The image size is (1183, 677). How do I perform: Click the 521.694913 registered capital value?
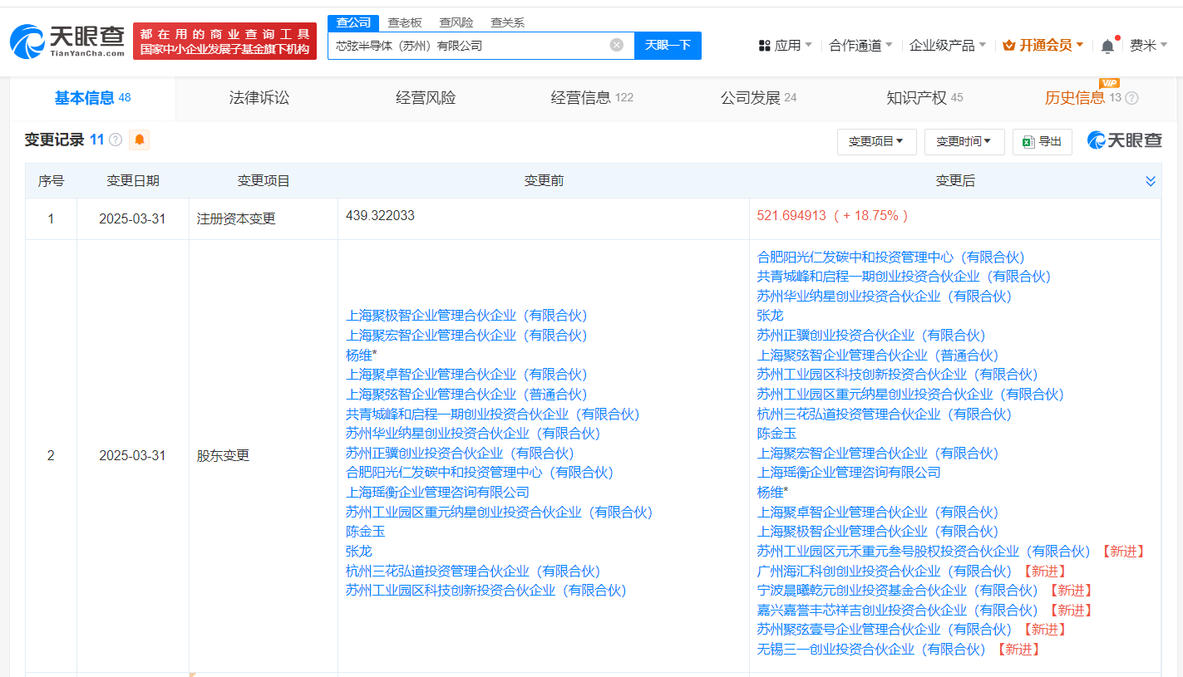(x=791, y=216)
